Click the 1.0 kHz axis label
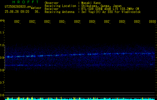Image resolution: width=157 pixels, height=100 pixels. coord(2,45)
